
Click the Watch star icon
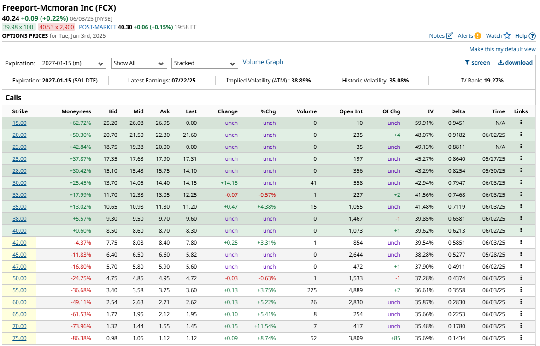(x=507, y=35)
